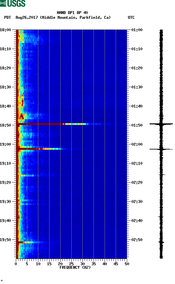The width and height of the screenshot is (175, 284).
Task: Click the '5' frequency axis tick label
Action: 27,264
